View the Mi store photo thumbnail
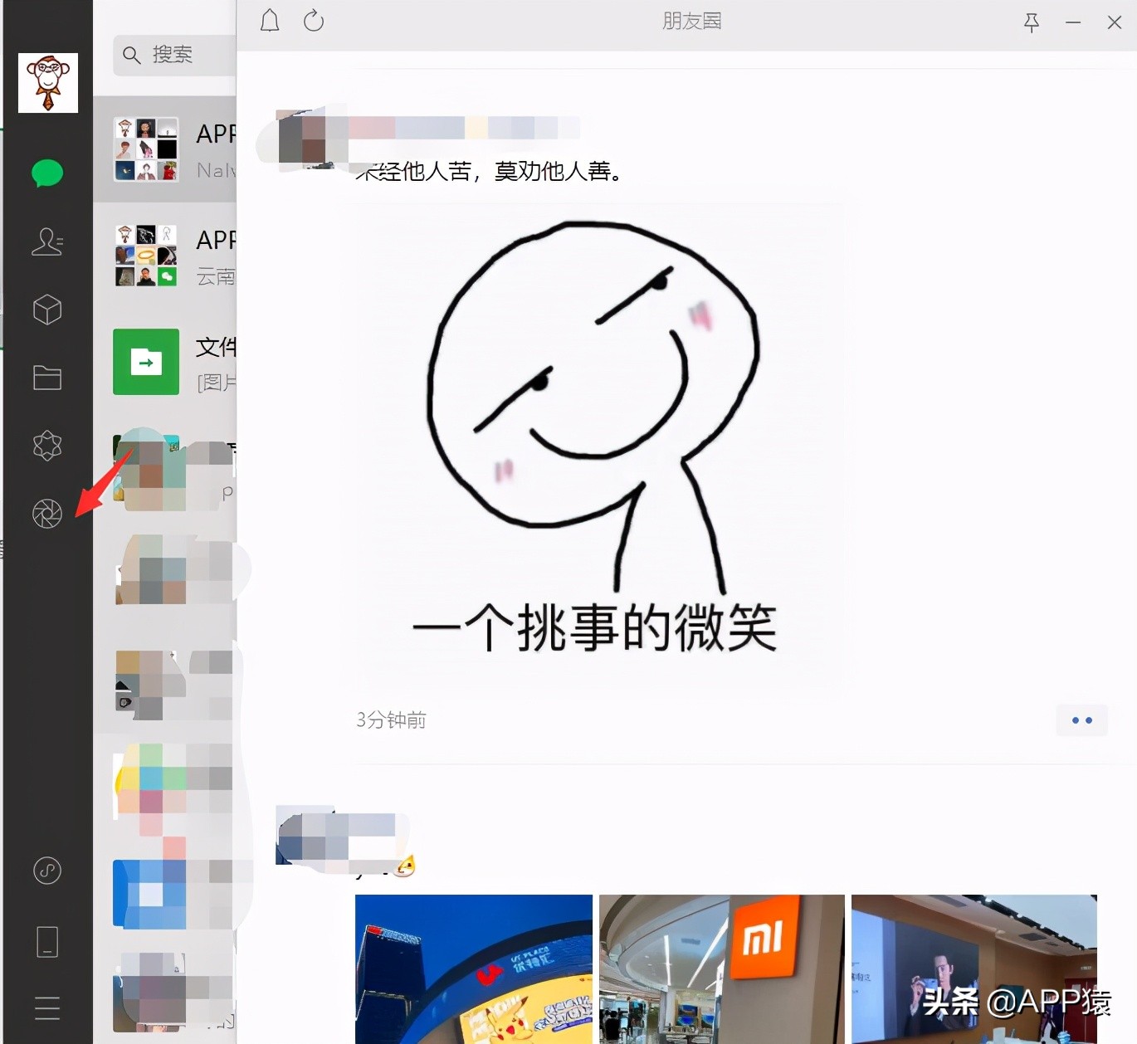Viewport: 1137px width, 1044px height. pyautogui.click(x=721, y=968)
